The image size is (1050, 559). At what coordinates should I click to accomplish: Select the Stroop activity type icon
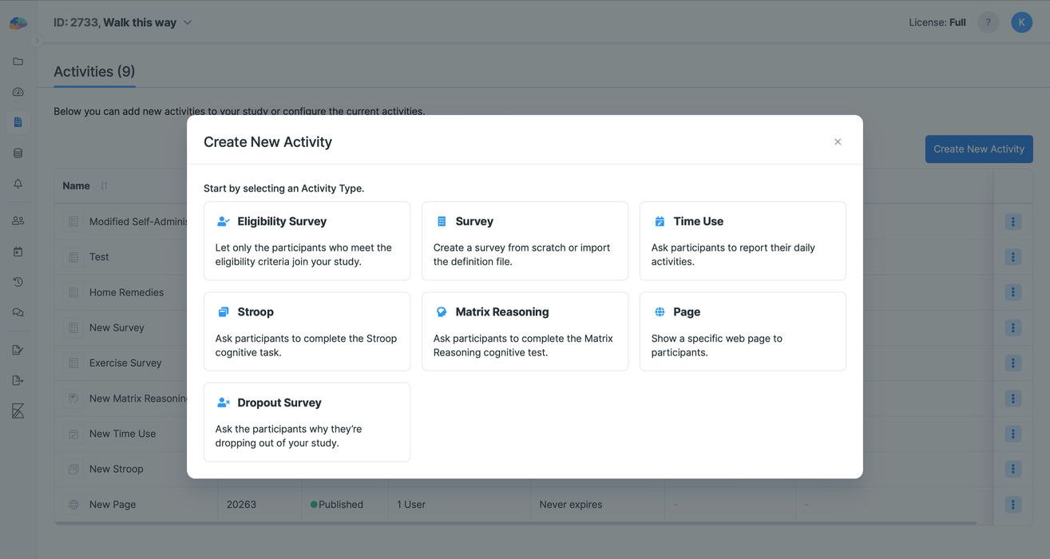tap(223, 311)
